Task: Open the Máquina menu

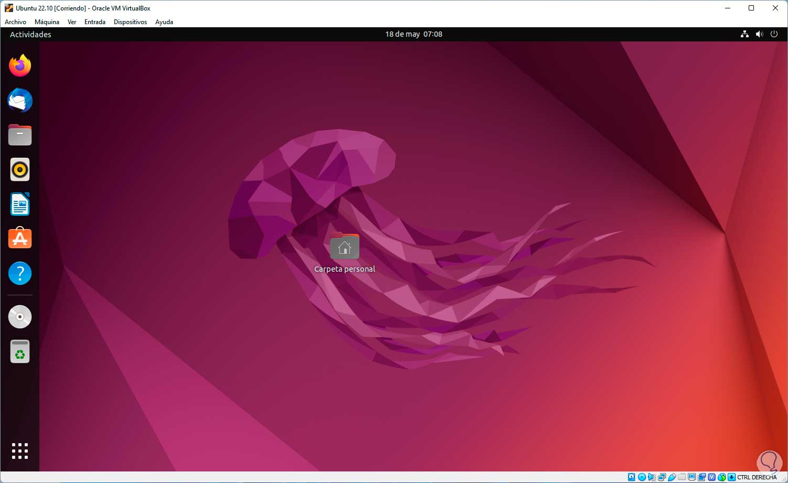Action: pyautogui.click(x=47, y=22)
